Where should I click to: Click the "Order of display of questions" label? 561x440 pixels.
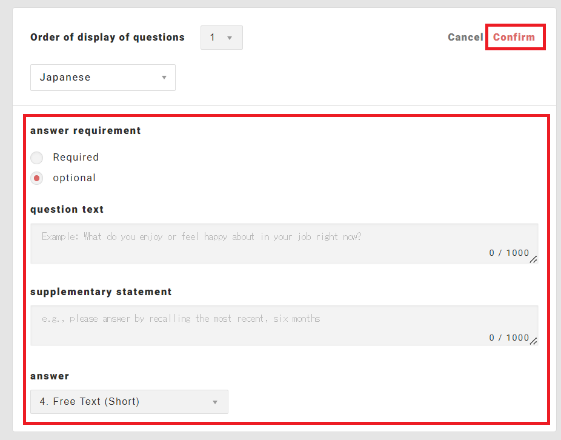107,38
